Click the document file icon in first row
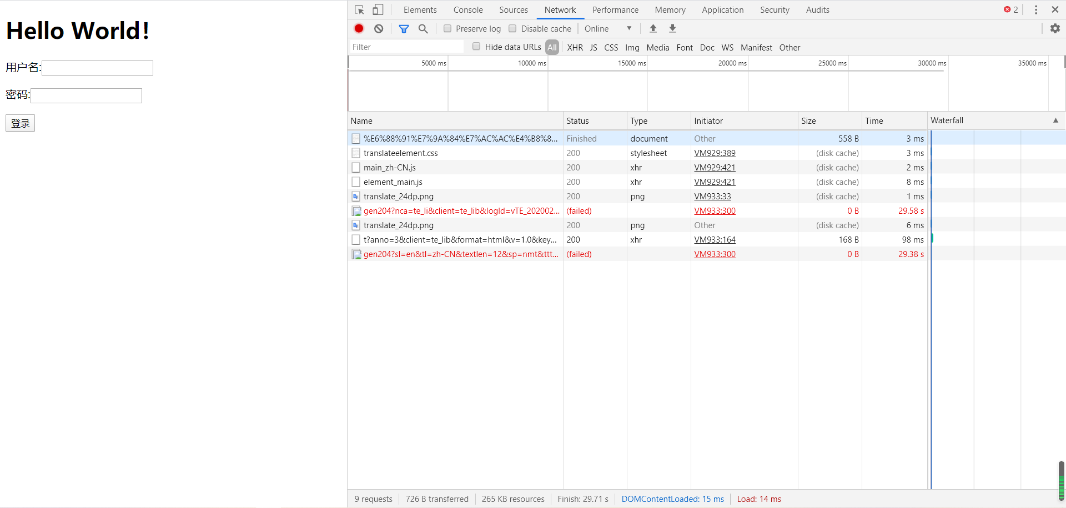 pyautogui.click(x=356, y=139)
